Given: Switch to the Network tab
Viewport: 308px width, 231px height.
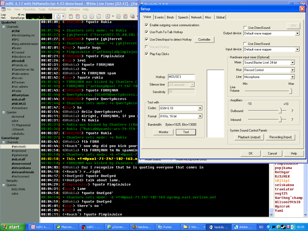Looking at the screenshot, I should 197,17.
